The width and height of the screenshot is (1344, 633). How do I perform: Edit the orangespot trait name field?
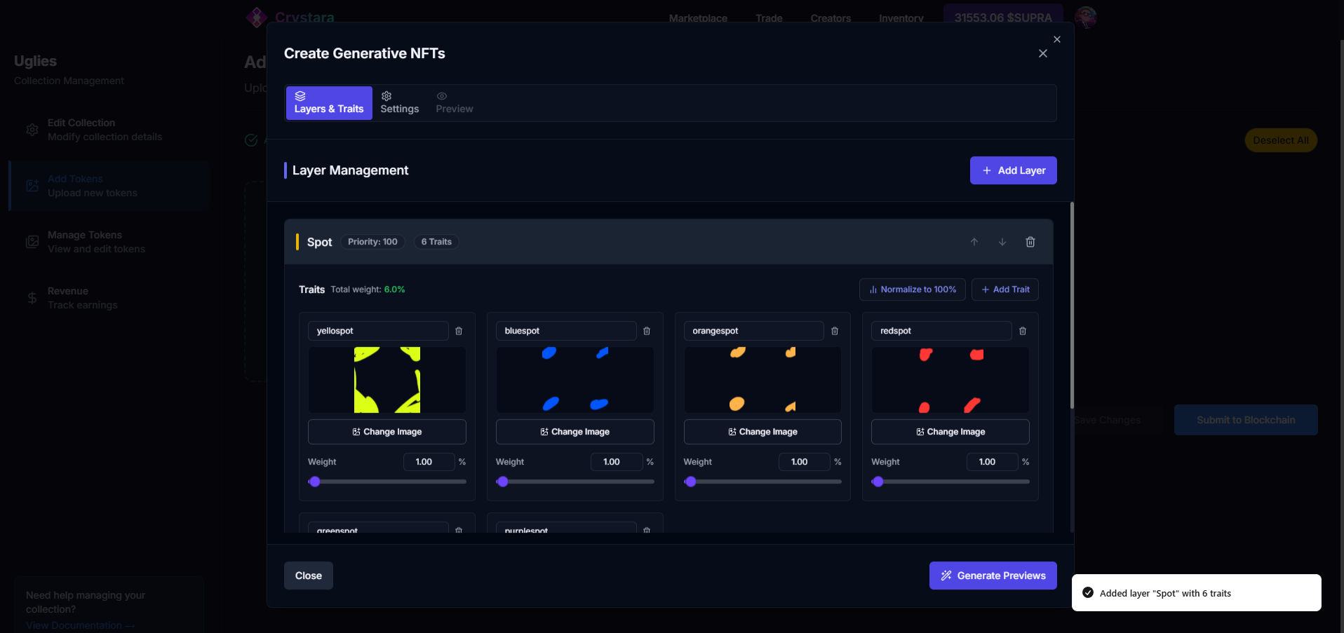[x=753, y=331]
